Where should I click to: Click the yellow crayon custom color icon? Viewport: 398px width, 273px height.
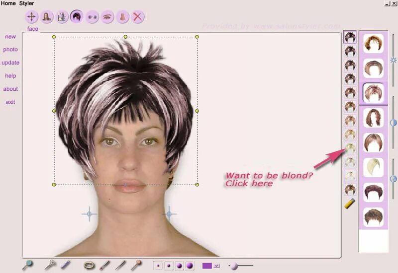(x=350, y=204)
